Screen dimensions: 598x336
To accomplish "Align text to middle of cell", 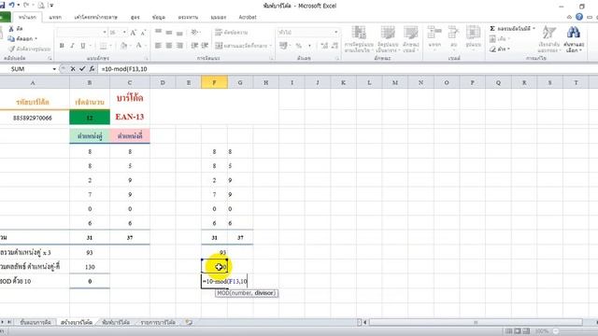I will coord(169,32).
